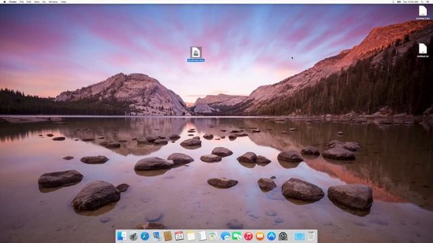The width and height of the screenshot is (433, 243).
Task: Open the Window menu
Action: click(x=53, y=1)
